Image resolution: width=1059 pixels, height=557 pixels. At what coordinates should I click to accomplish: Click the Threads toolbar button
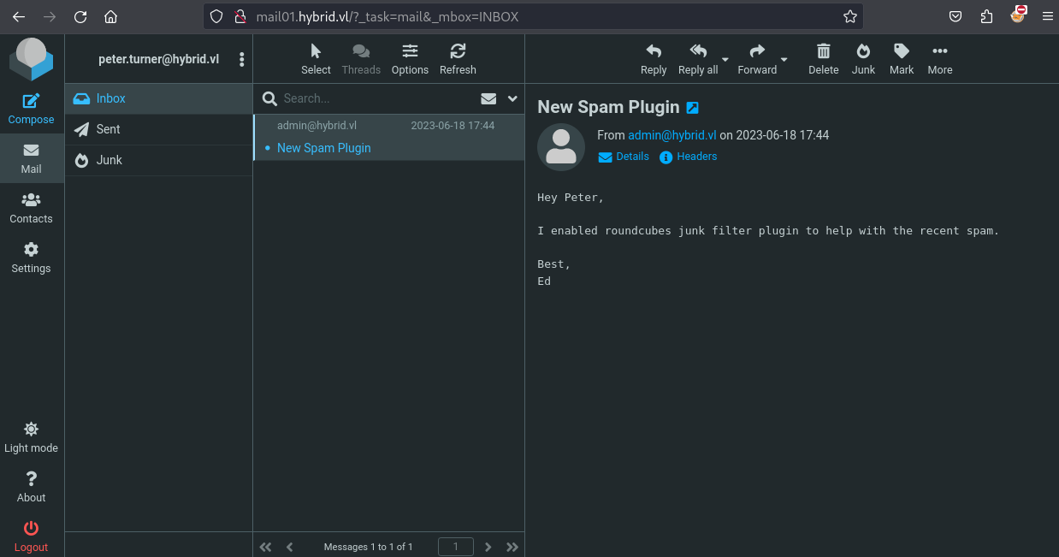[x=361, y=59]
